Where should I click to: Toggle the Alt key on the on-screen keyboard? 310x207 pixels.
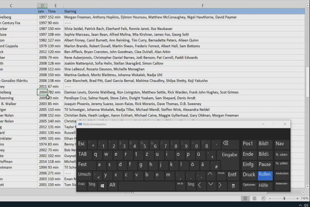pos(113,185)
